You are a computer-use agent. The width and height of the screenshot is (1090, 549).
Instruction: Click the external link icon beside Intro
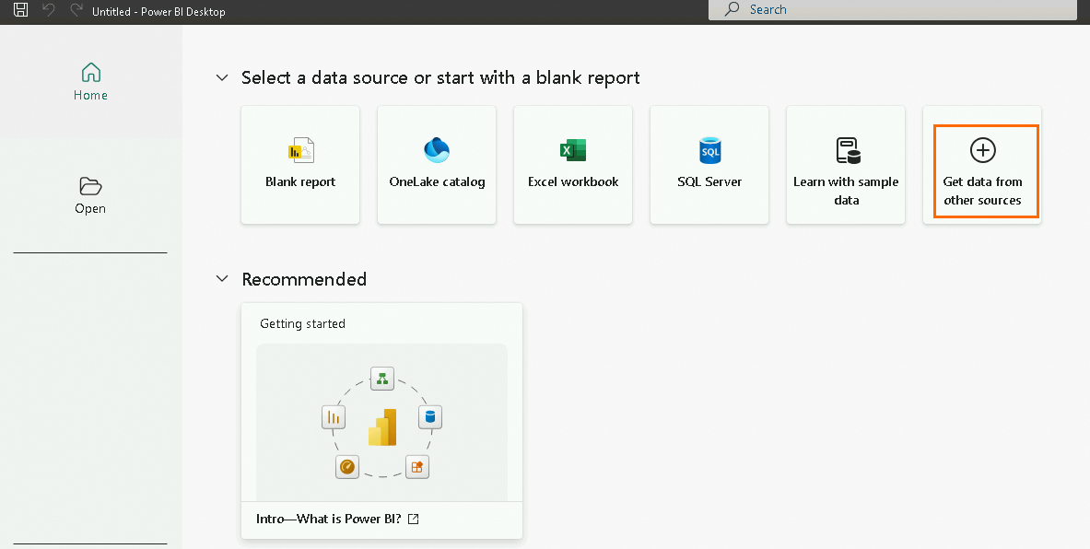coord(413,519)
